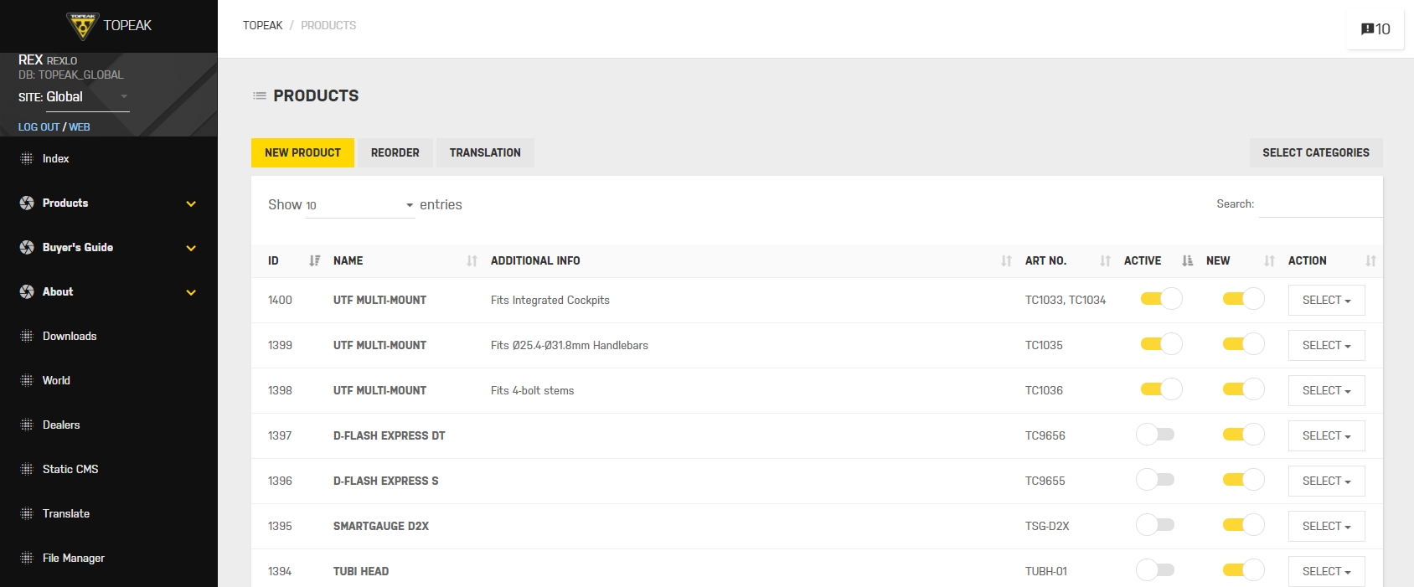Screen dimensions: 1414x587
Task: Open the notifications icon showing 10
Action: coord(1375,29)
